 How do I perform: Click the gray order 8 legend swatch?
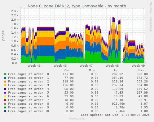click(5, 104)
